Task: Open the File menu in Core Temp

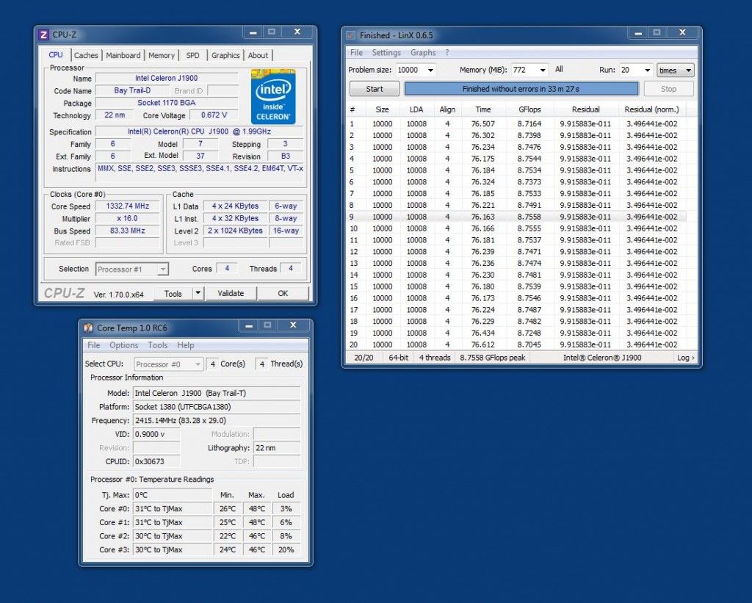Action: point(93,345)
